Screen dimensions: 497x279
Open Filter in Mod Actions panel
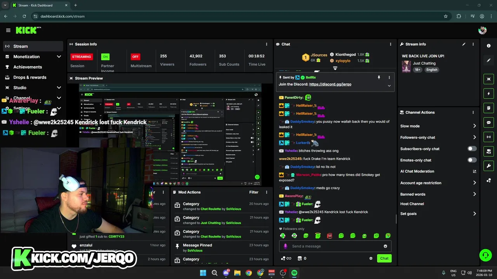254,192
